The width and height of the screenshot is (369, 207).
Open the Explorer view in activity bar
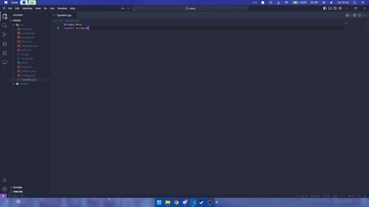tap(5, 17)
